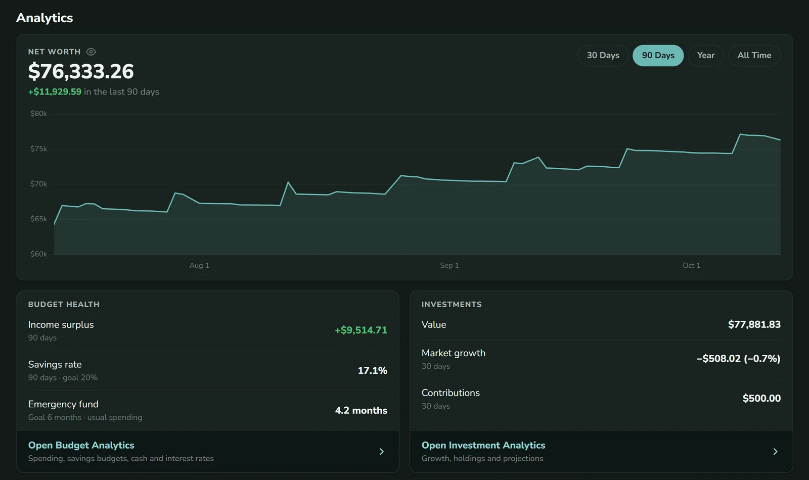
Task: Click chevron arrow beside Open Investment Analytics
Action: 775,452
